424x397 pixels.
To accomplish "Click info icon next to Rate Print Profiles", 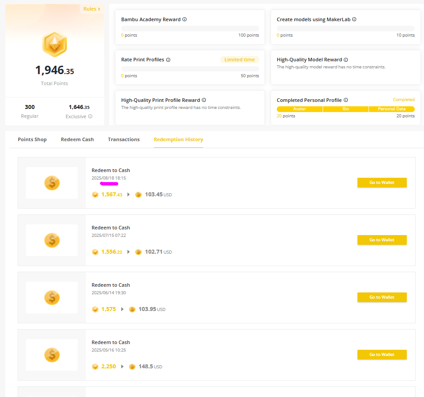I will (x=168, y=60).
